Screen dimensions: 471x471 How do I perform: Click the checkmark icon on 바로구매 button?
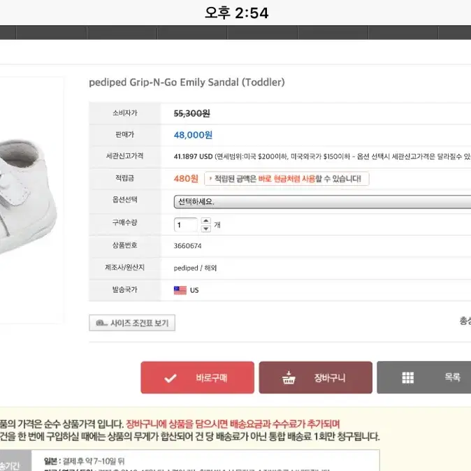[171, 378]
